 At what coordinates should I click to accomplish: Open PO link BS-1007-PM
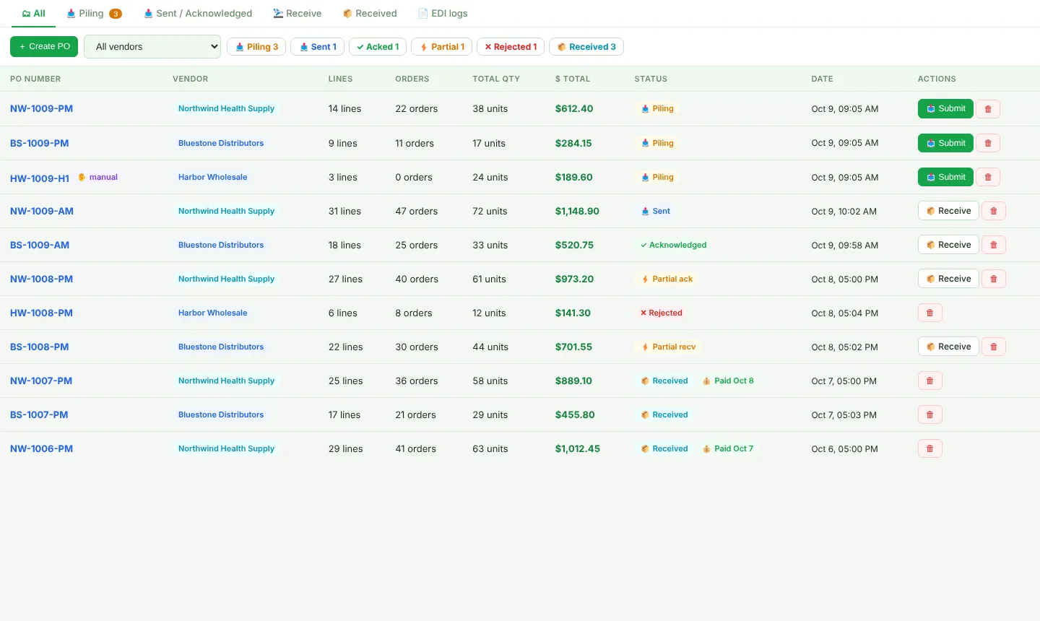(39, 414)
